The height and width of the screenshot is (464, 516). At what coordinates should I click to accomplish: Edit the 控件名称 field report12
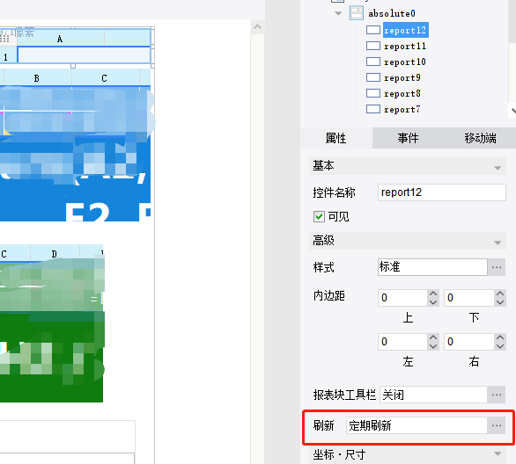pyautogui.click(x=442, y=192)
